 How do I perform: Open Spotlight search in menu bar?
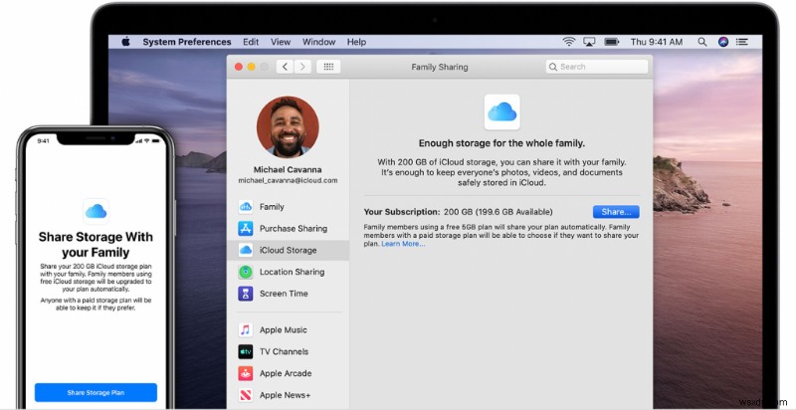[702, 42]
